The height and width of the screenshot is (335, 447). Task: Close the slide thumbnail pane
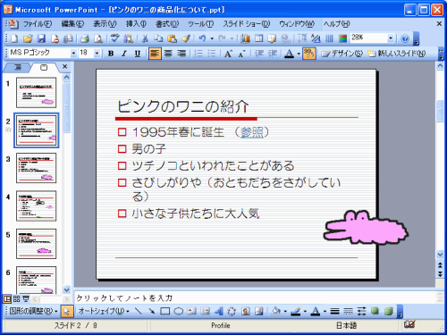coord(64,67)
